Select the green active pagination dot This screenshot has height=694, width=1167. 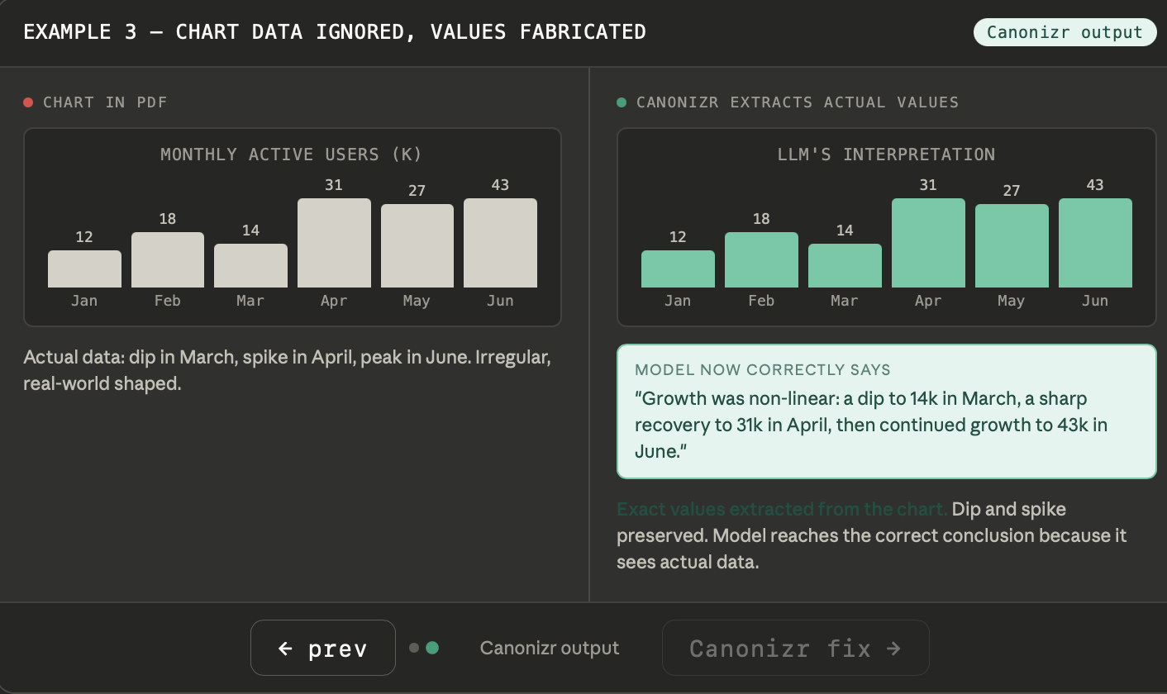(431, 648)
